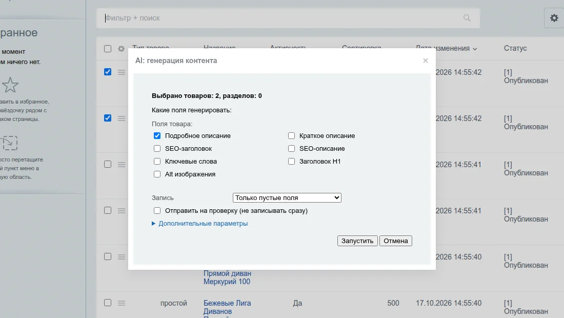
Task: Click the magnifier icon in the filter bar
Action: tap(467, 18)
